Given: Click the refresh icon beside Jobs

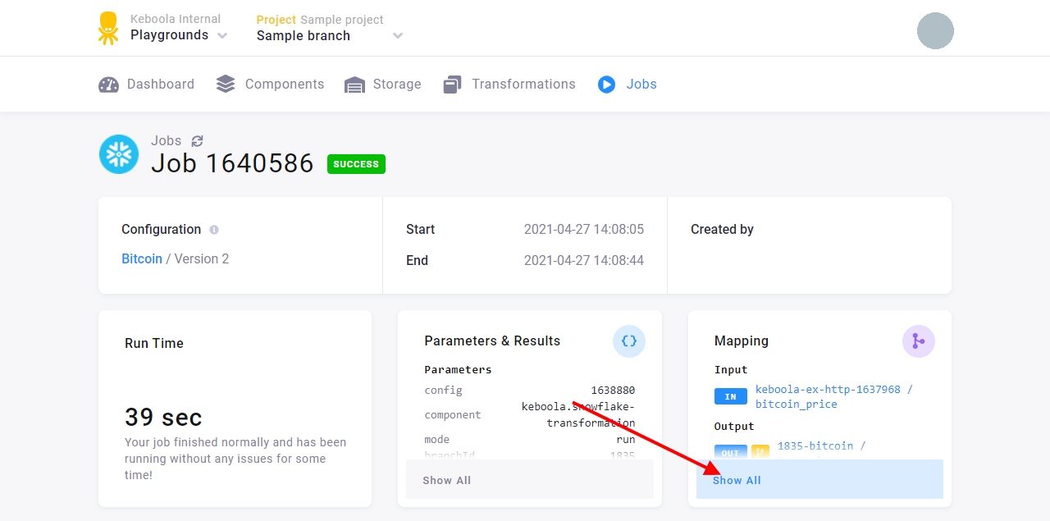Looking at the screenshot, I should coord(197,141).
